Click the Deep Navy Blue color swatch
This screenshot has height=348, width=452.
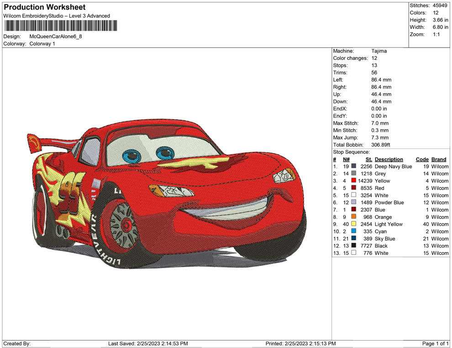coord(354,166)
